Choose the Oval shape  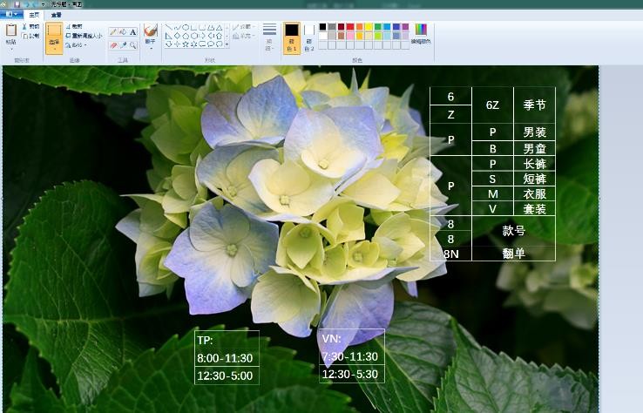(x=186, y=28)
